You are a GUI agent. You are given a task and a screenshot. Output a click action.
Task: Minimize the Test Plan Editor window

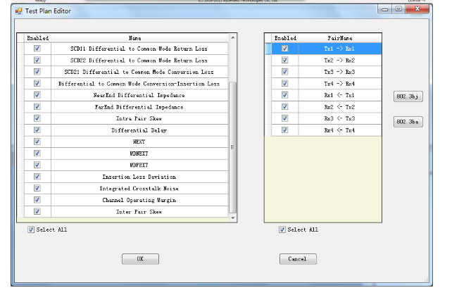385,8
